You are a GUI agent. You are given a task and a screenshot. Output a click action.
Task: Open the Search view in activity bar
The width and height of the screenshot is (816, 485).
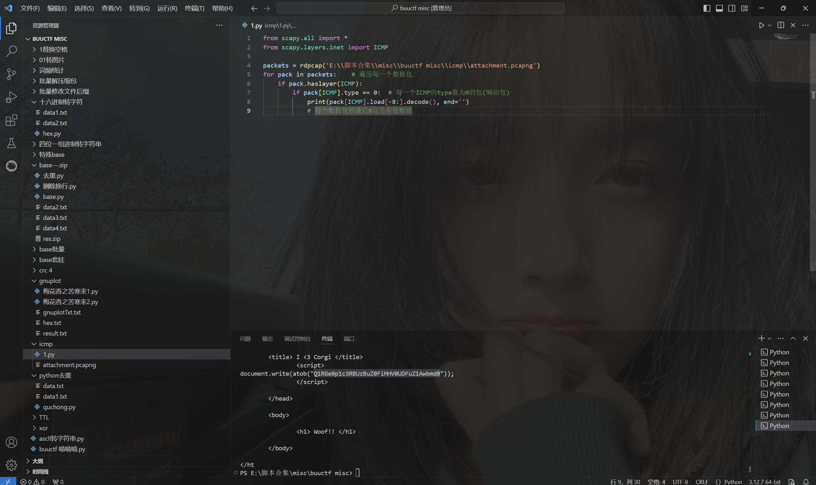pos(11,51)
